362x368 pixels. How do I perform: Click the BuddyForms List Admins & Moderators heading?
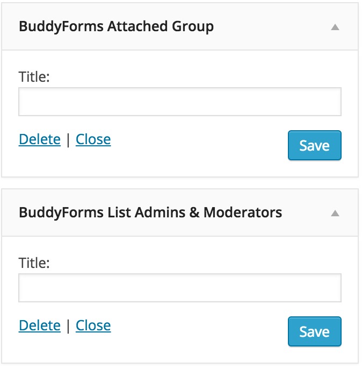(x=150, y=213)
